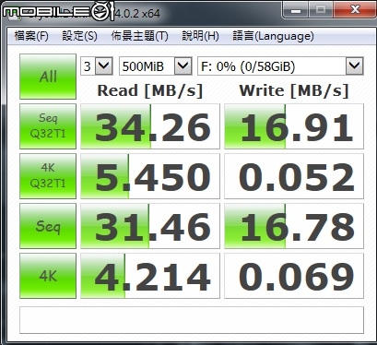The width and height of the screenshot is (377, 345).
Task: Select the 4K read value 4.214
Action: tap(150, 276)
